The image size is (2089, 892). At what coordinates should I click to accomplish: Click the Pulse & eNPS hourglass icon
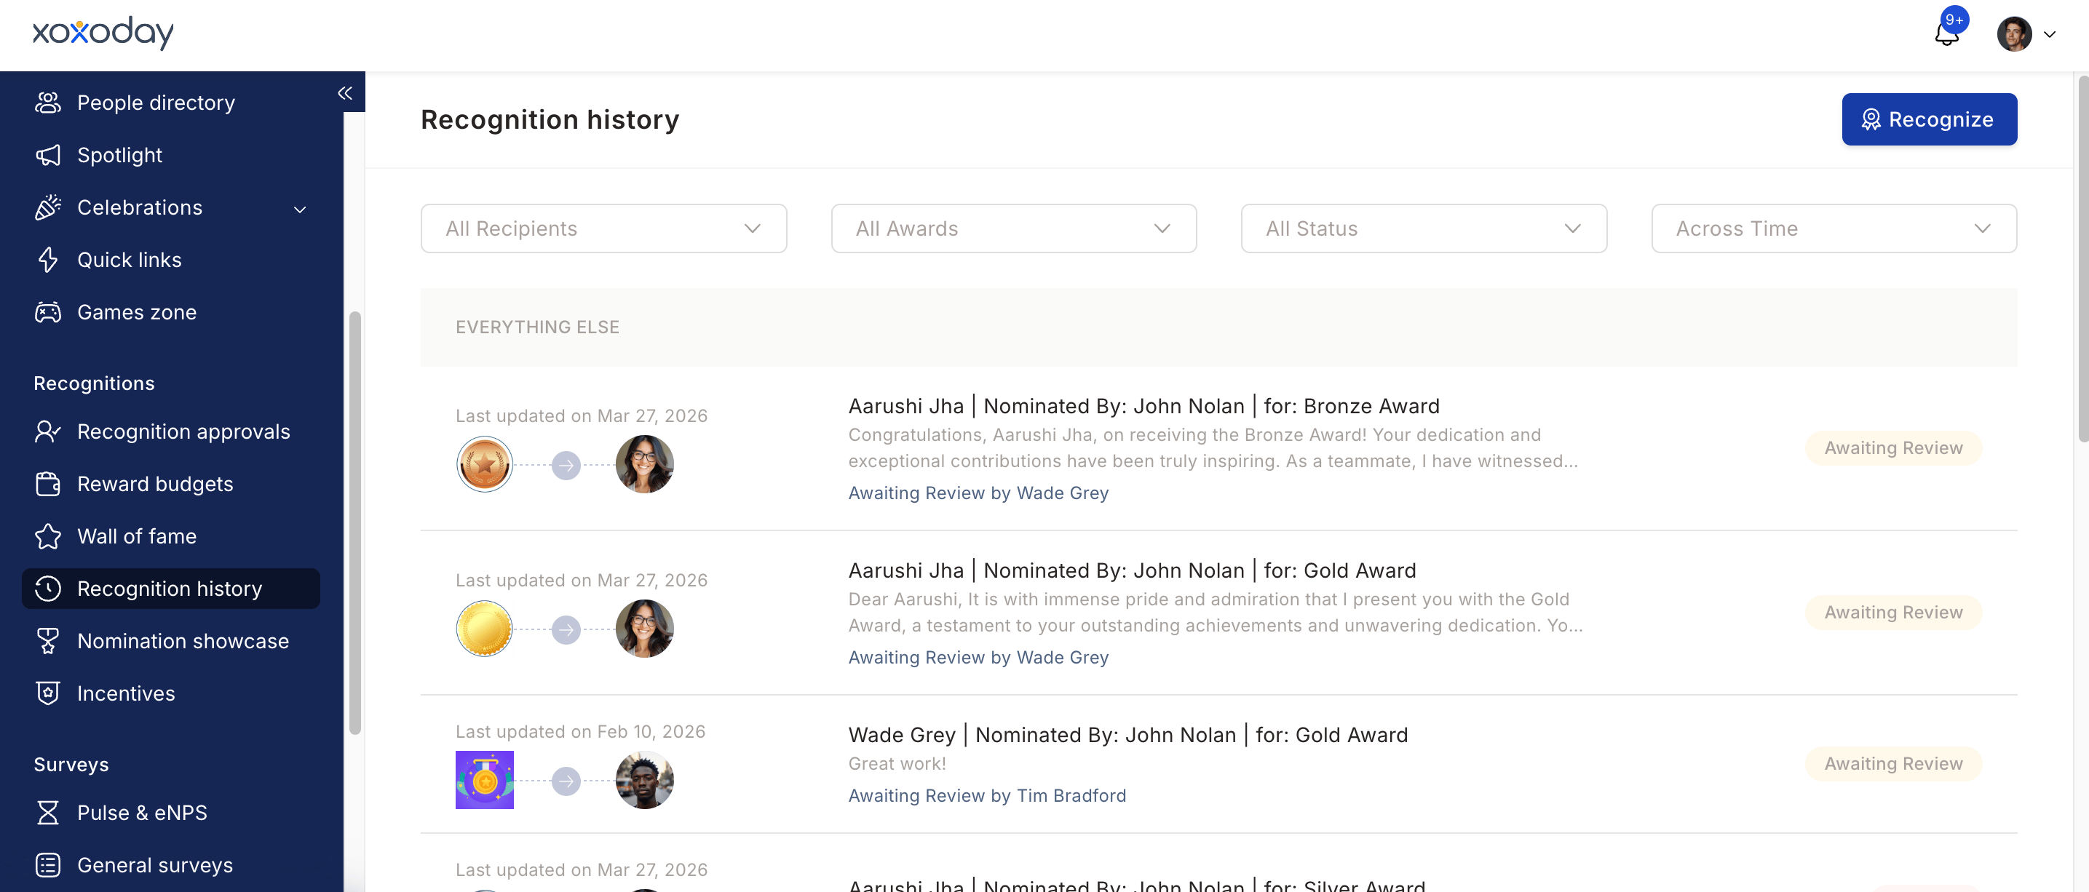point(48,813)
